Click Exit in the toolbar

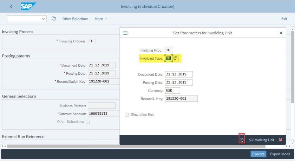284,19
